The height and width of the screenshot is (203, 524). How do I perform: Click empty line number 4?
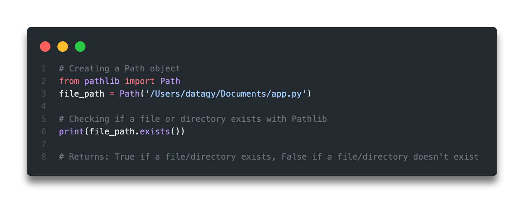[43, 106]
